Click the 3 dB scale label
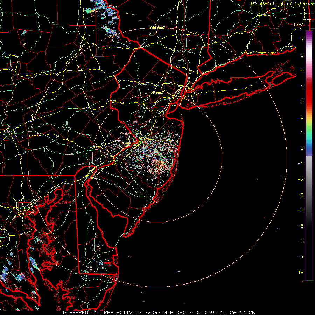 click(x=302, y=101)
